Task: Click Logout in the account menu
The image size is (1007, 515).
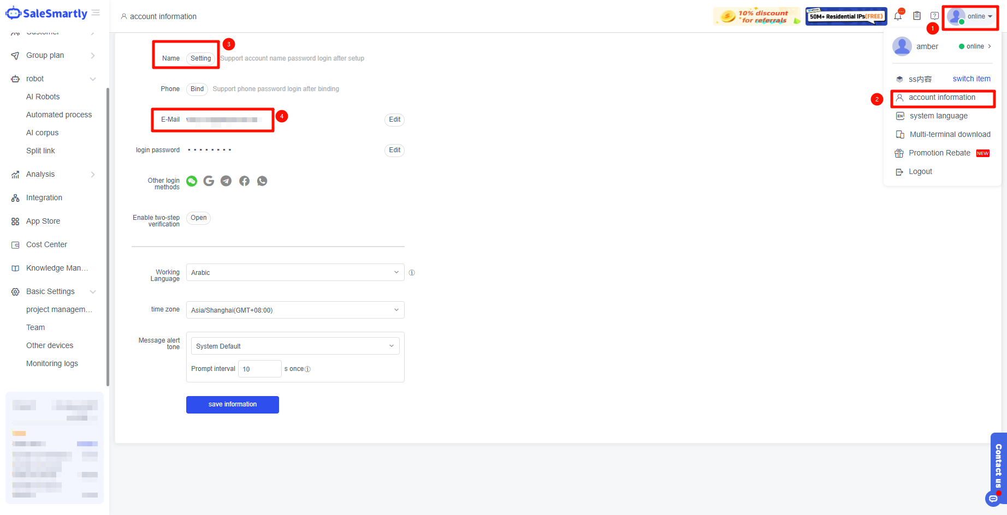Action: (920, 171)
